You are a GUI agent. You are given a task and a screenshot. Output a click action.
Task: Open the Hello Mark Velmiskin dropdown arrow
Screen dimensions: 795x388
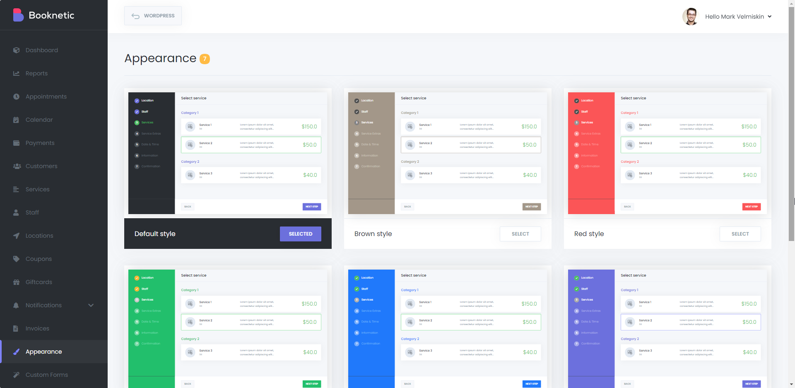[770, 17]
